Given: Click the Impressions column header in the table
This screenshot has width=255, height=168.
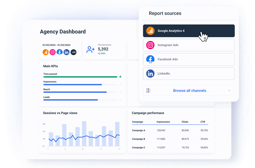Looking at the screenshot, I should click(163, 122).
